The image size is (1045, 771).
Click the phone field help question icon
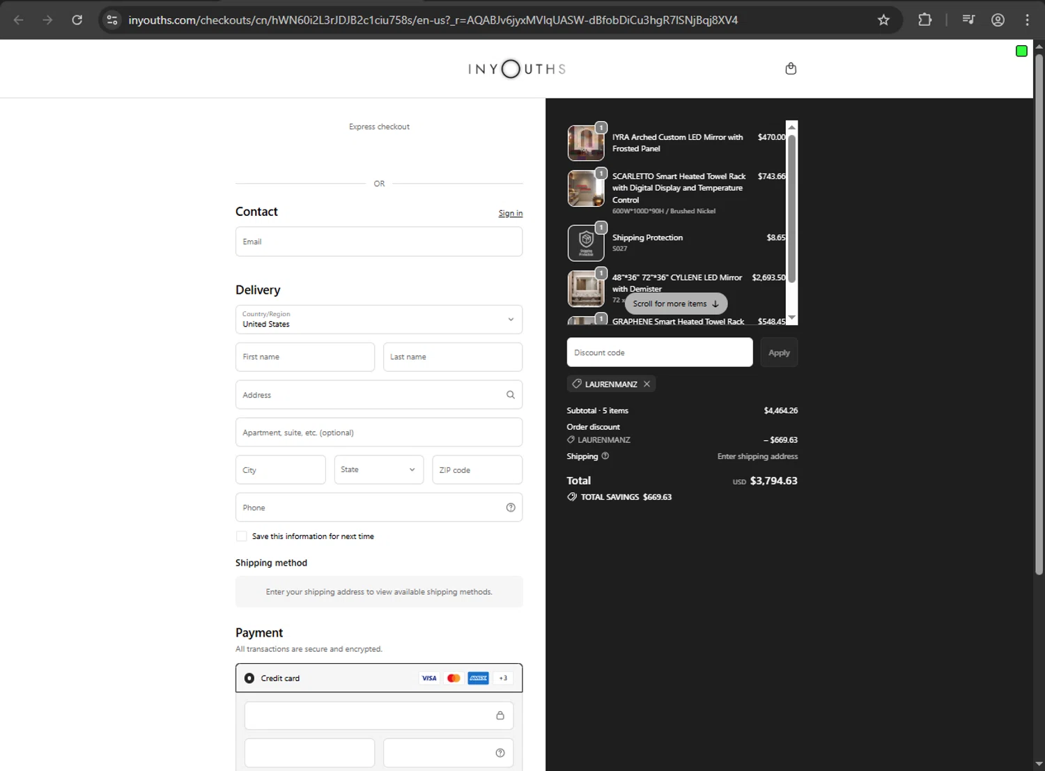511,508
